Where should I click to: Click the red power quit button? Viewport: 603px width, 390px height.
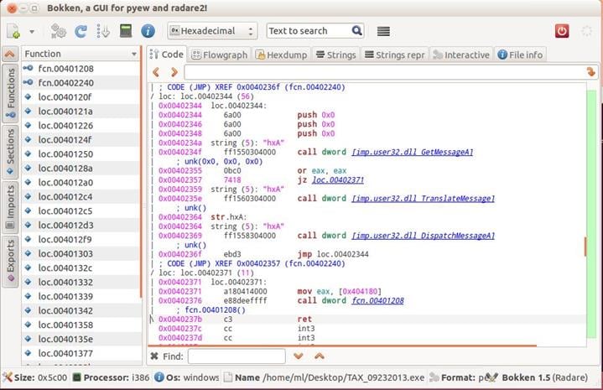point(562,31)
